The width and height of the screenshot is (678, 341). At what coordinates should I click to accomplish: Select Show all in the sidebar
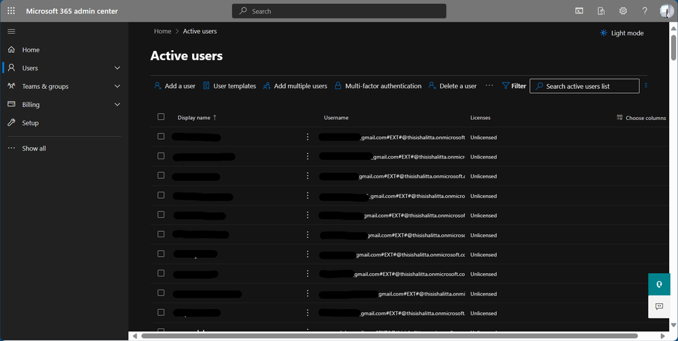(34, 148)
